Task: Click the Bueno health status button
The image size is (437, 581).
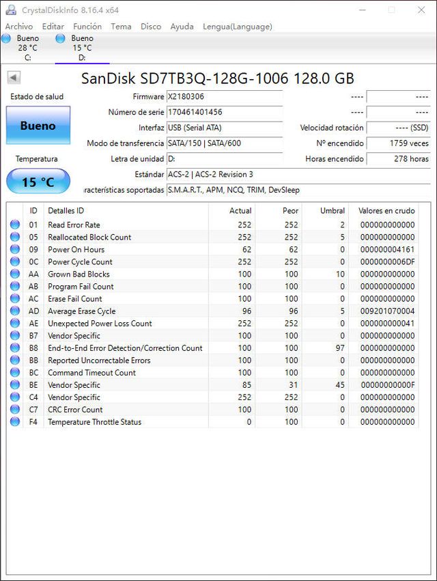Action: point(38,126)
